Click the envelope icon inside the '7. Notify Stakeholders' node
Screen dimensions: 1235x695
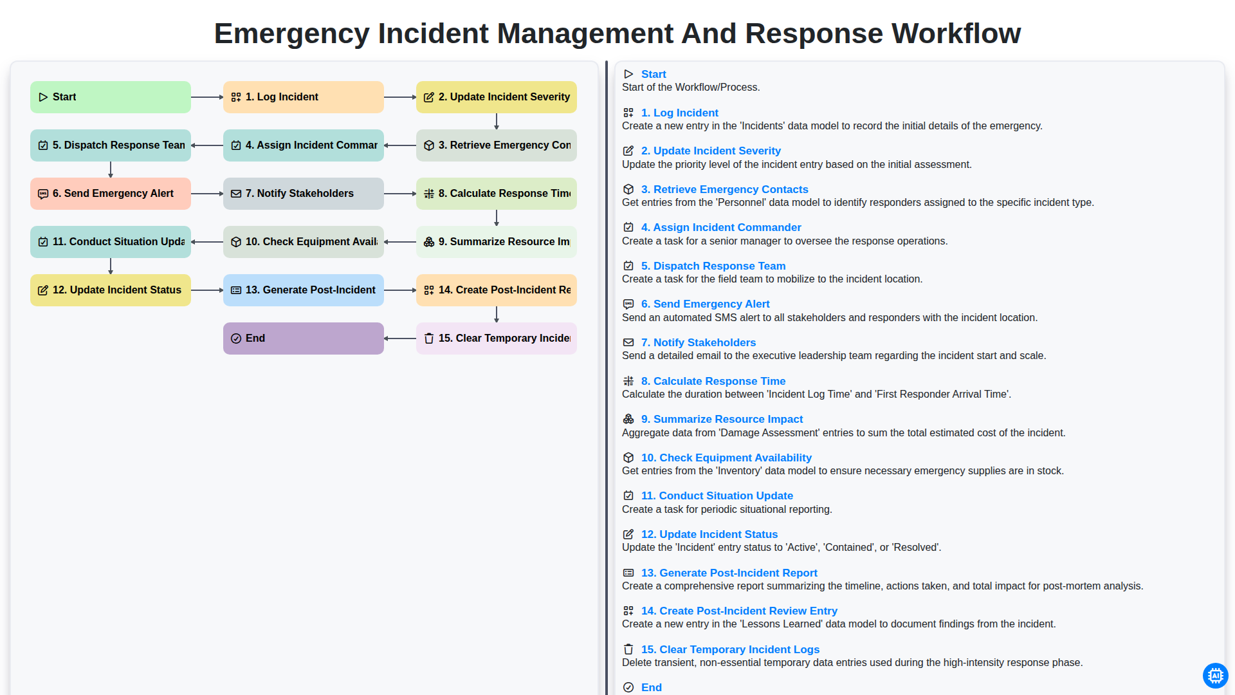coord(236,194)
